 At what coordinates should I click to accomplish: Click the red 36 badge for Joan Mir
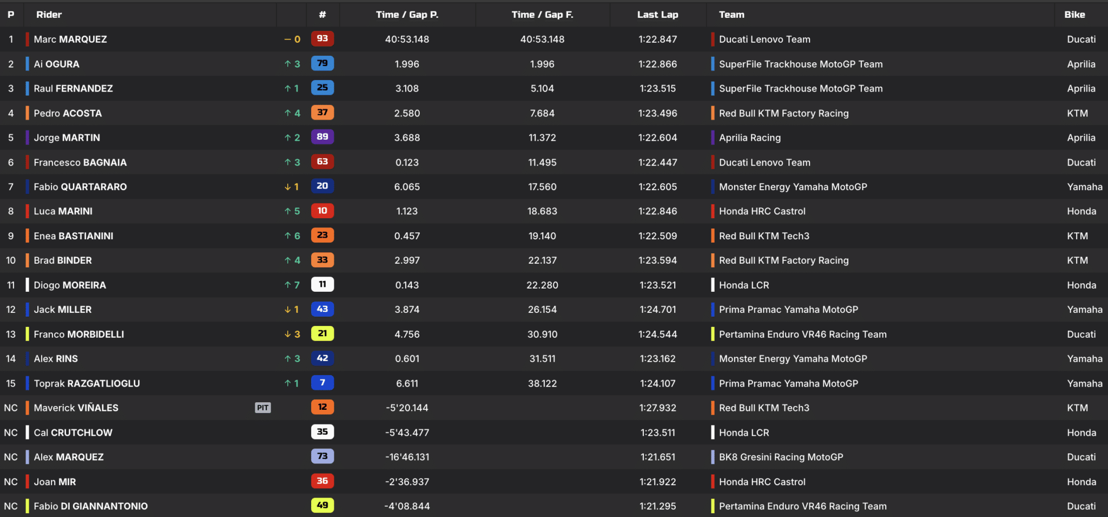(322, 481)
